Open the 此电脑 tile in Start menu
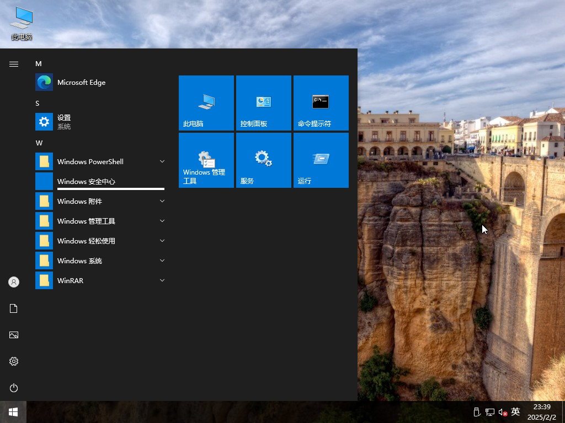The width and height of the screenshot is (565, 423). 206,103
